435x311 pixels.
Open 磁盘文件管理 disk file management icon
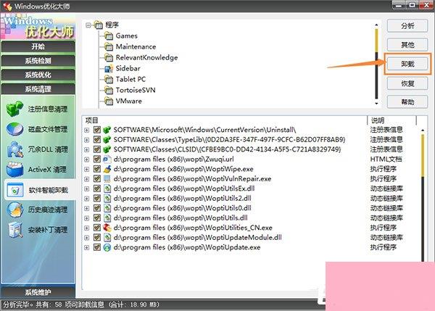click(14, 129)
